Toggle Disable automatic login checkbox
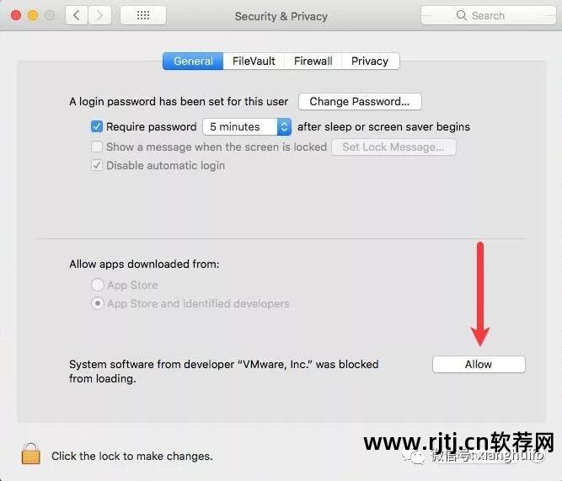Image resolution: width=562 pixels, height=481 pixels. click(x=97, y=165)
